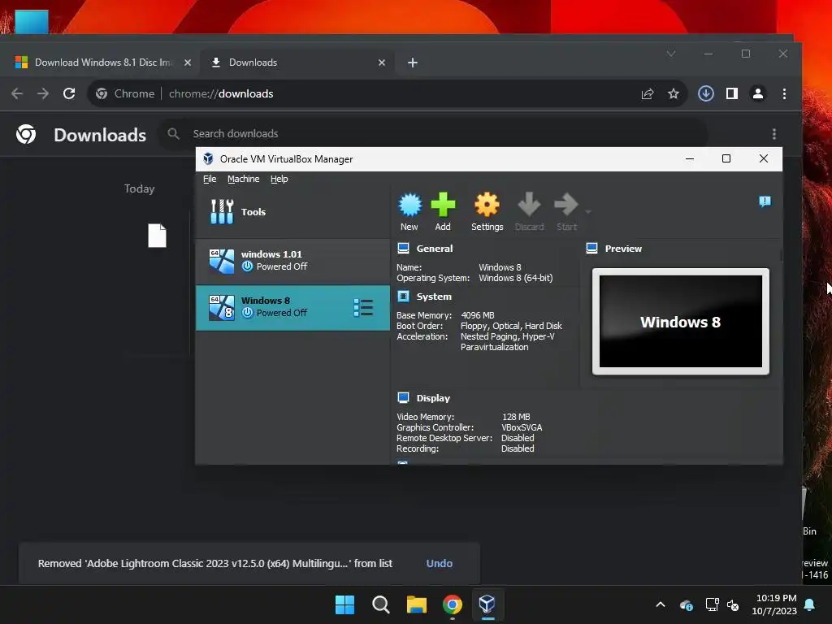Image resolution: width=832 pixels, height=624 pixels.
Task: Click the share page icon in Chrome
Action: tap(648, 94)
